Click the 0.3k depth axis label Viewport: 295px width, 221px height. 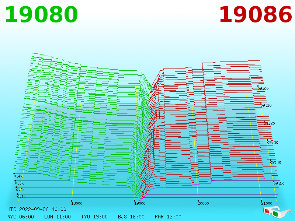pos(20,183)
